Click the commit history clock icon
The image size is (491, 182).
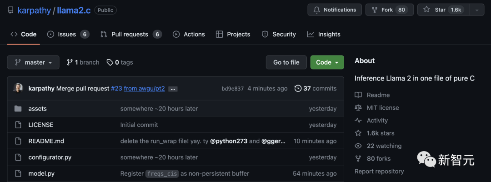click(x=298, y=88)
